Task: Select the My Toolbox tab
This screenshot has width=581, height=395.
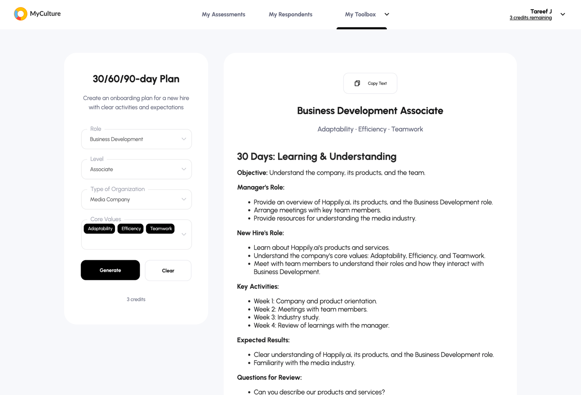Action: pyautogui.click(x=361, y=14)
